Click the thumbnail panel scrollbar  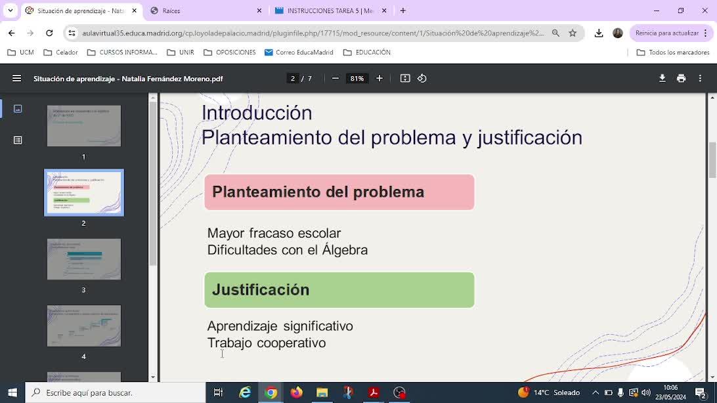153,182
